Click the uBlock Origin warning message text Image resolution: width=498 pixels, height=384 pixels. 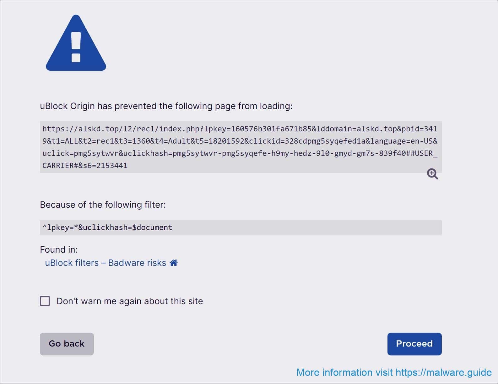point(166,106)
